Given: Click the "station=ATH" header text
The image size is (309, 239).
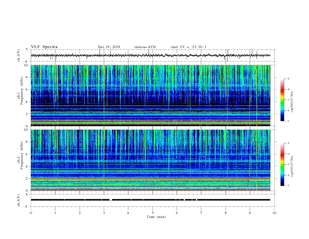Looking at the screenshot, I should pyautogui.click(x=145, y=47).
